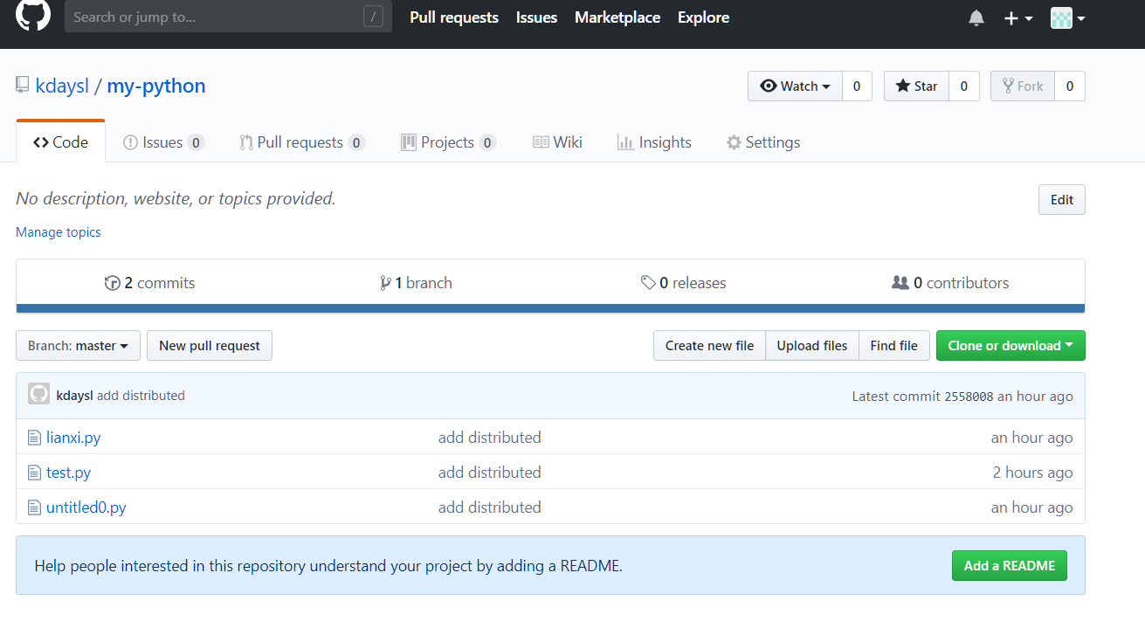Click the file icon next to test.py
Image resolution: width=1145 pixels, height=628 pixels.
point(35,473)
